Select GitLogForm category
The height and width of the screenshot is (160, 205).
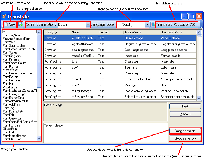19,129
